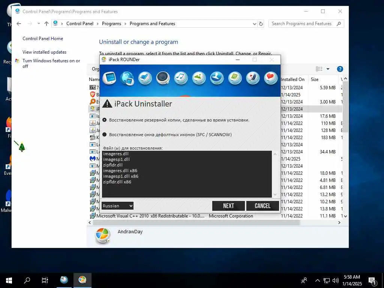
Task: Refresh the Programs and Features view
Action: pos(261,24)
